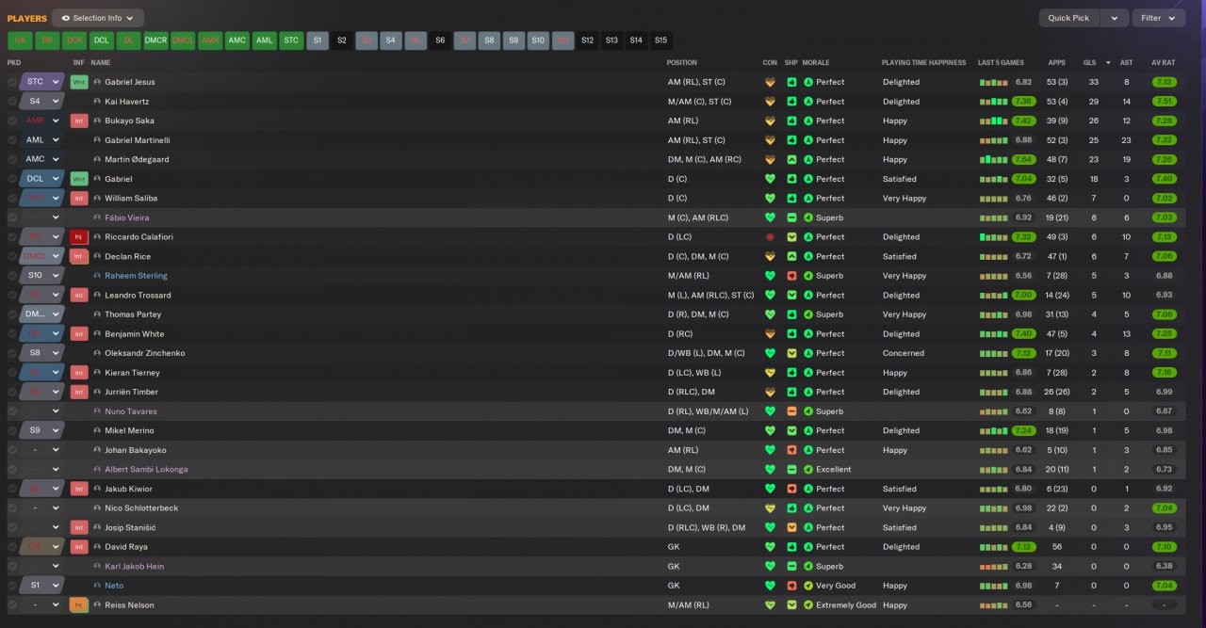Sort by the AV RAT column header
The width and height of the screenshot is (1206, 628).
coord(1163,63)
